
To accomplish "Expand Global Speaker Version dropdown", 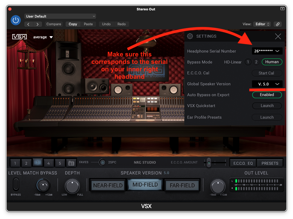I will (267, 84).
